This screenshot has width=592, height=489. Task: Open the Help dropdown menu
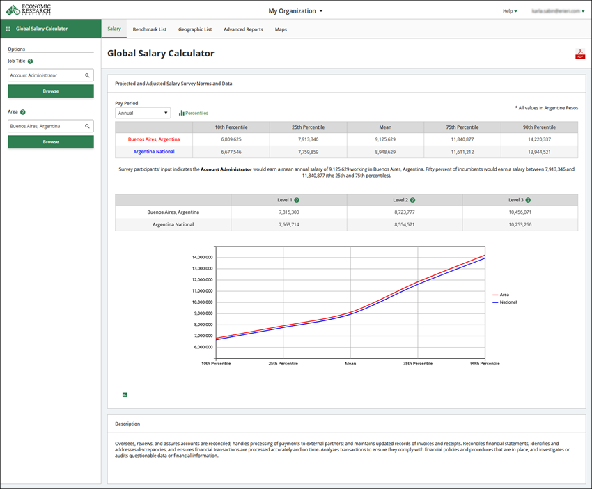point(510,11)
